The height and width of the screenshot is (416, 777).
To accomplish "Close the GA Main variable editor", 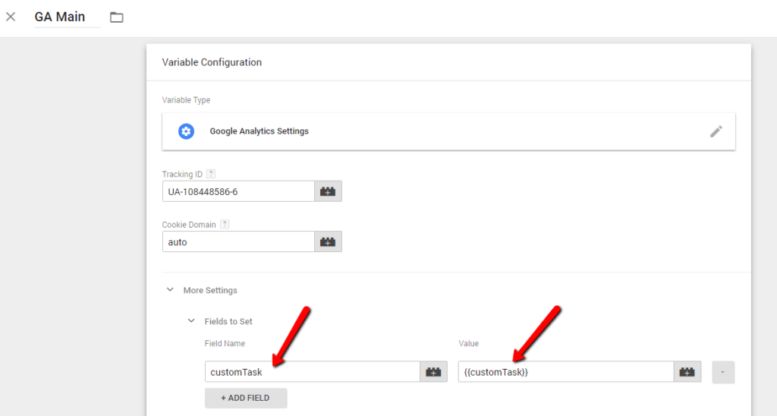I will (11, 17).
